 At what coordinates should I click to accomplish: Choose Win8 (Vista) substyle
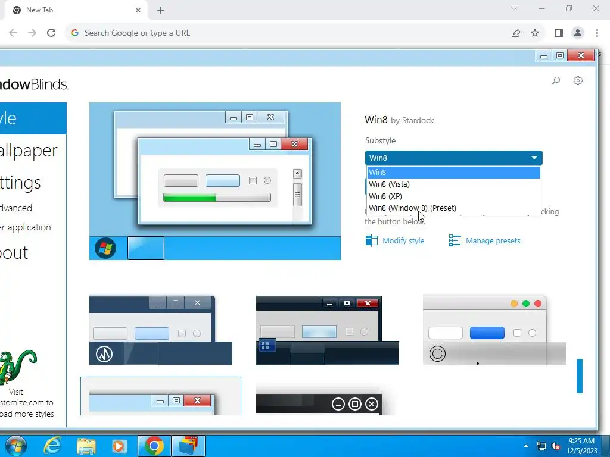coord(453,184)
